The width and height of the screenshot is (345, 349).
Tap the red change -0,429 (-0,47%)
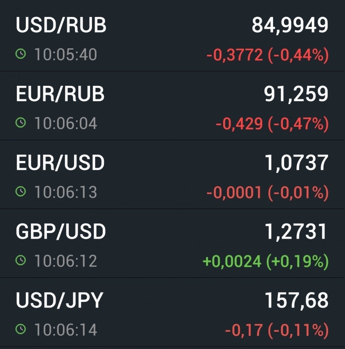[x=272, y=124]
